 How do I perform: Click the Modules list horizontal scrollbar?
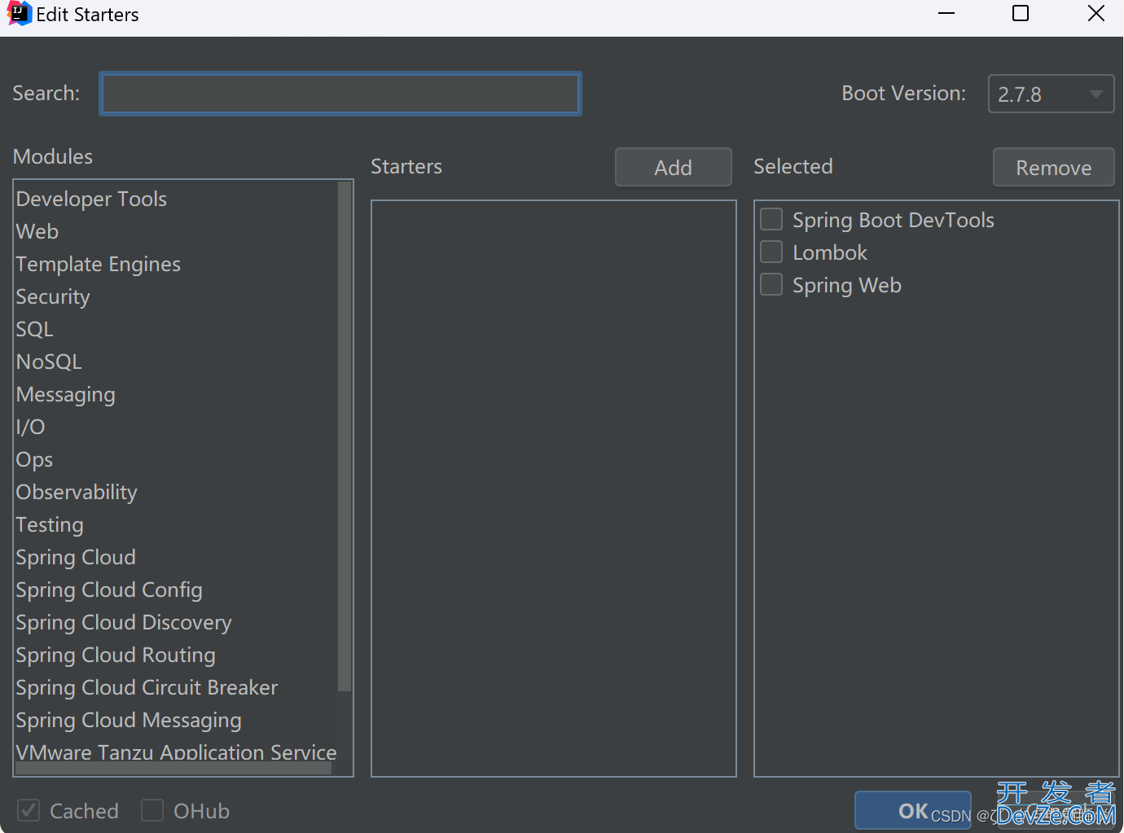pyautogui.click(x=173, y=768)
